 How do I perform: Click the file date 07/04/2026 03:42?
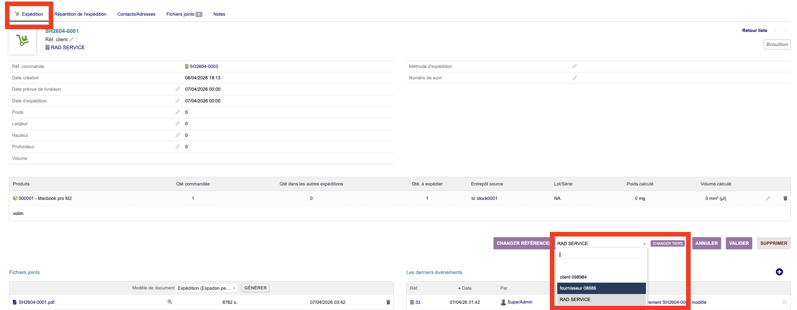coord(328,302)
